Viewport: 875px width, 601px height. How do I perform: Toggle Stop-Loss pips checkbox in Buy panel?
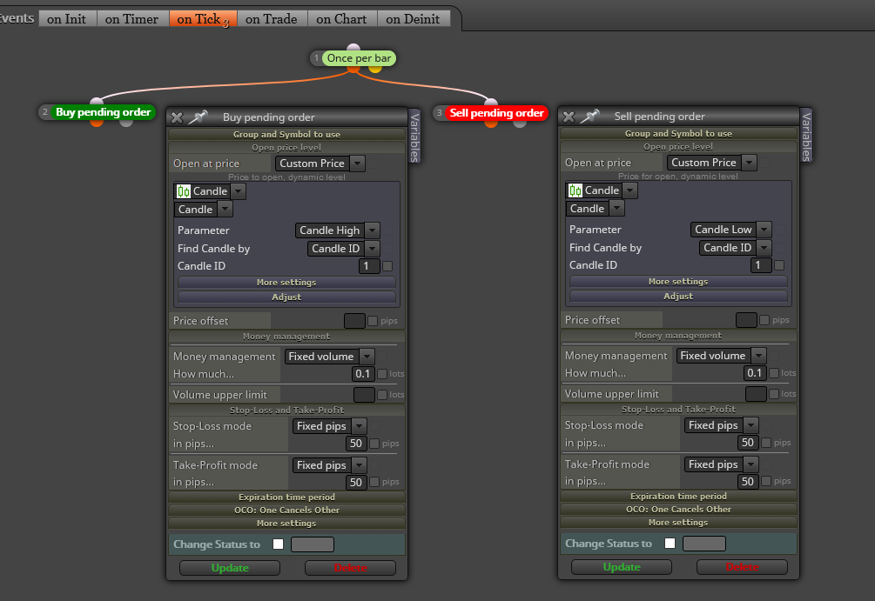click(x=374, y=444)
